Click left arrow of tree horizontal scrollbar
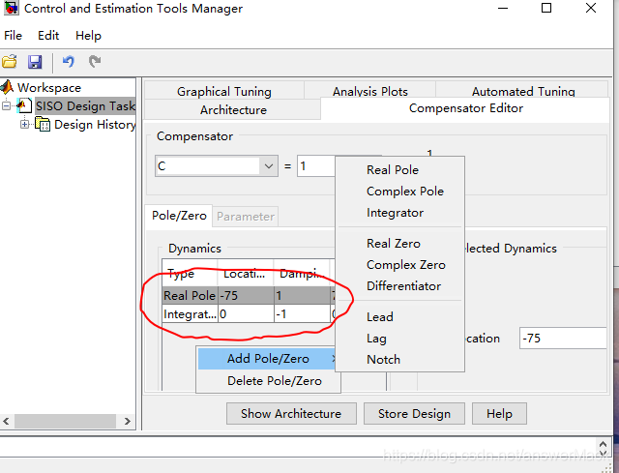The width and height of the screenshot is (619, 473). coord(6,421)
